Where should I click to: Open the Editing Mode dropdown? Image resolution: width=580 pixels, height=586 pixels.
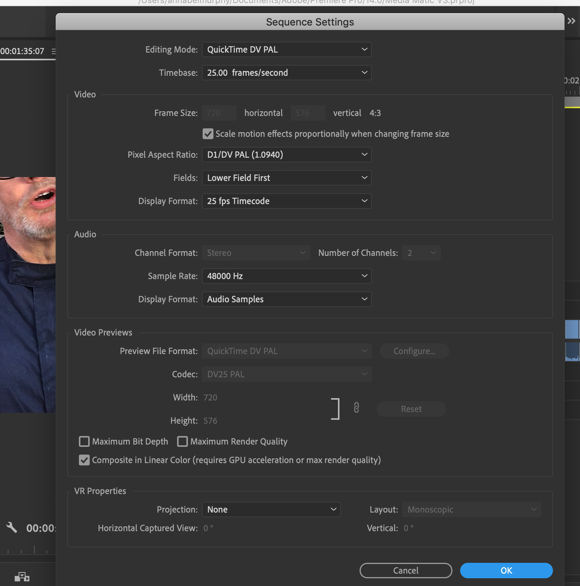(x=286, y=49)
